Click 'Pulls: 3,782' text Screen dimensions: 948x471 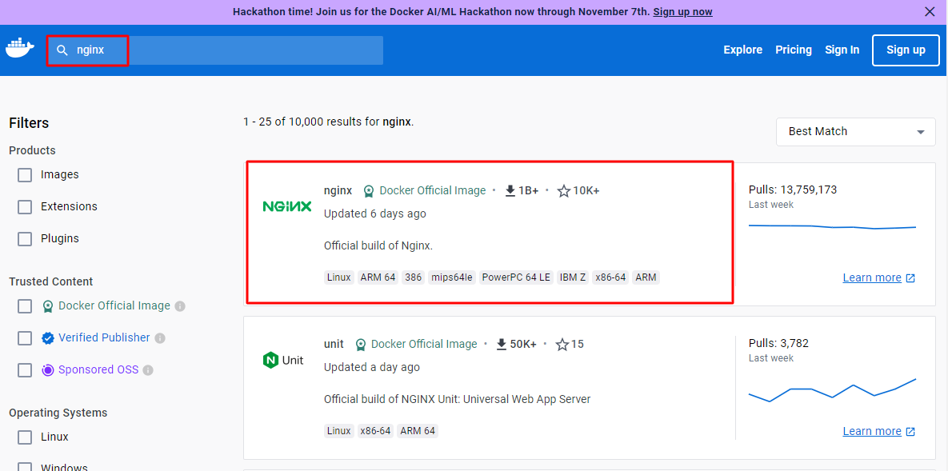pyautogui.click(x=778, y=343)
